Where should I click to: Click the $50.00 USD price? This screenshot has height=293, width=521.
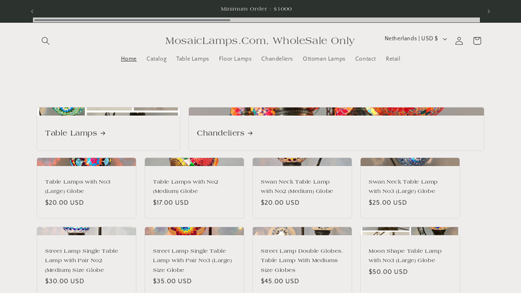pyautogui.click(x=387, y=272)
